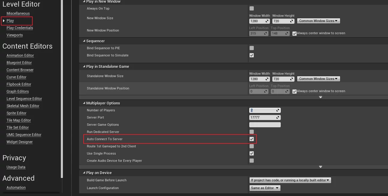Open Common Window Sizes for new window

[318, 21]
